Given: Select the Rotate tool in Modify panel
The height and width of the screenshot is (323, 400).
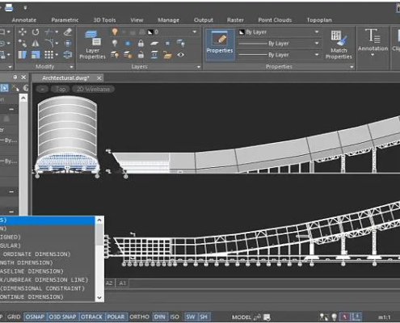Looking at the screenshot, I should tap(36, 32).
